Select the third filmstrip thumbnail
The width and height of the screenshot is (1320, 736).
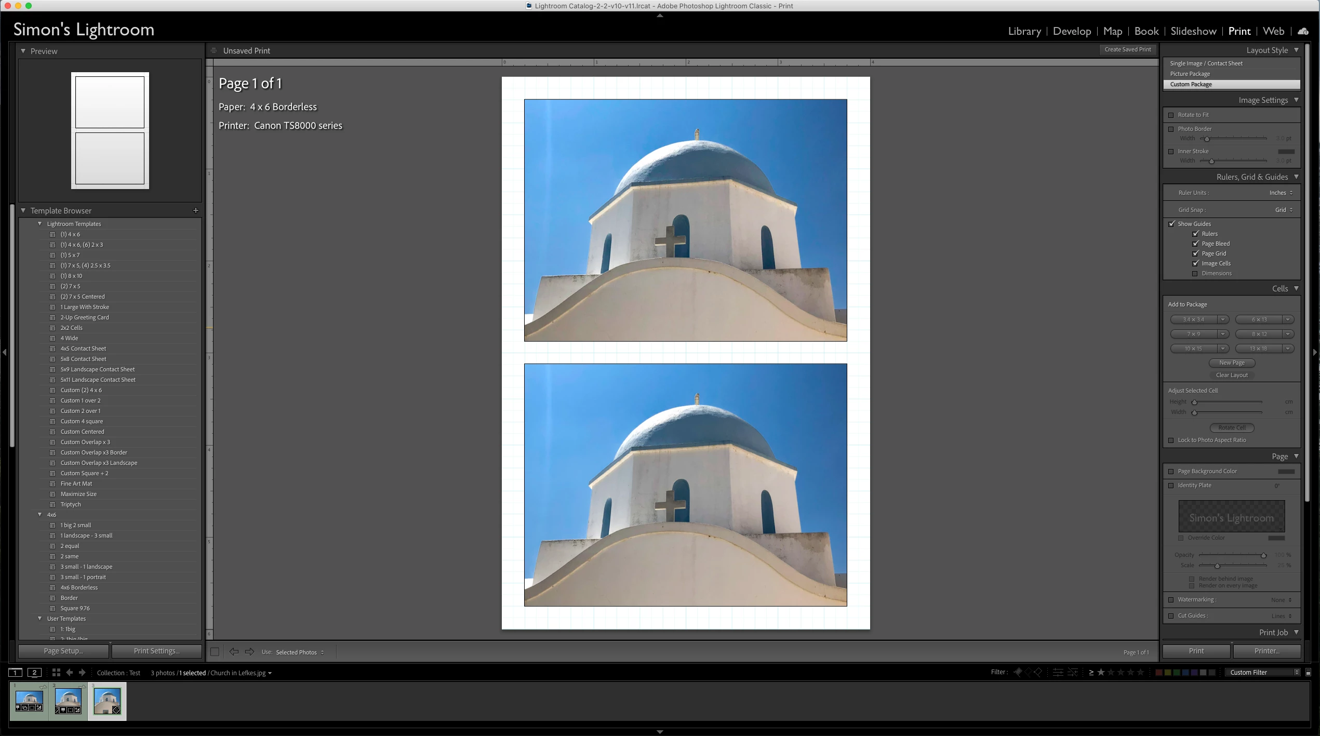(107, 701)
